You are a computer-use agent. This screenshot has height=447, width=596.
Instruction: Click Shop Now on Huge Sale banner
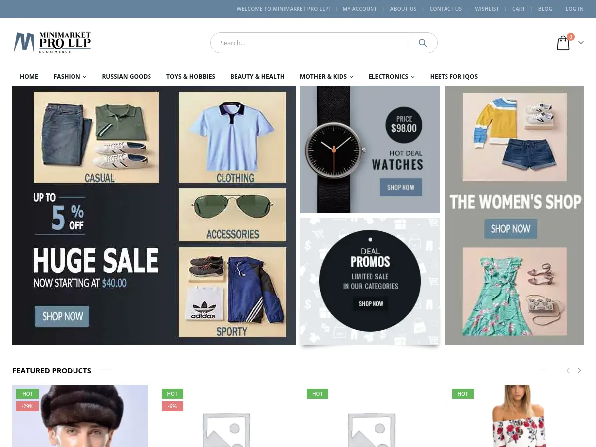62,316
